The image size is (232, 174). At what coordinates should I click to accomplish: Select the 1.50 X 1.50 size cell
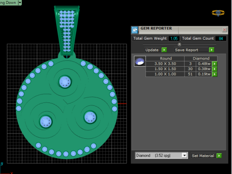point(165,69)
